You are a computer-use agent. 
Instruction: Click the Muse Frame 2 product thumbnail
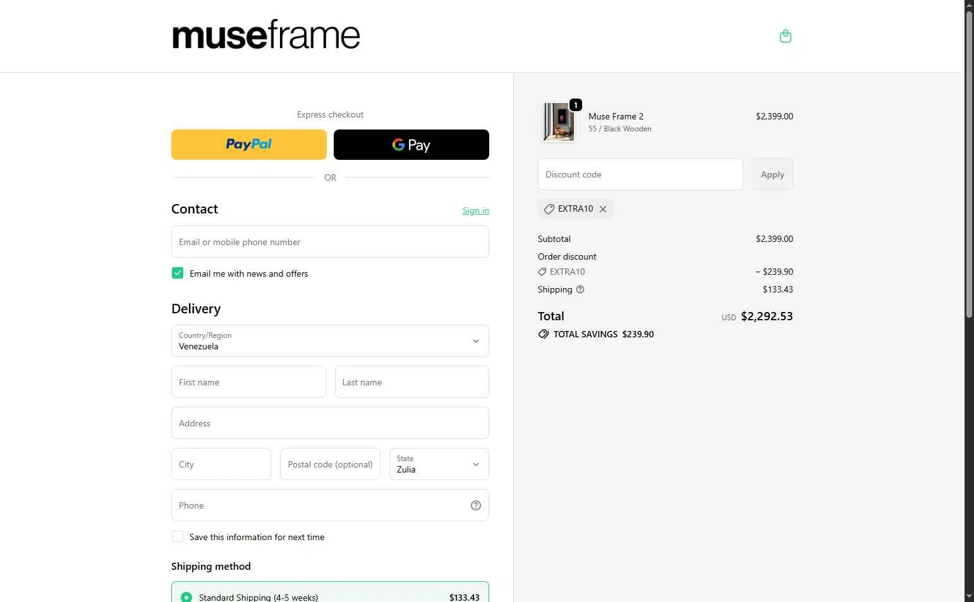pyautogui.click(x=559, y=122)
